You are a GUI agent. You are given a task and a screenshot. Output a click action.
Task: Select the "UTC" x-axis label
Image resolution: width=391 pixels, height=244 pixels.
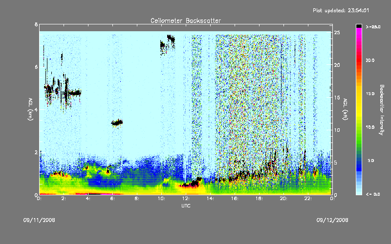(186, 205)
